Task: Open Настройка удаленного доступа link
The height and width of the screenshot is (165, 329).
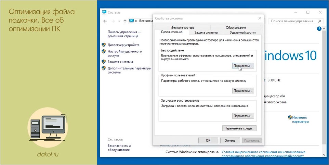Action: (124, 53)
